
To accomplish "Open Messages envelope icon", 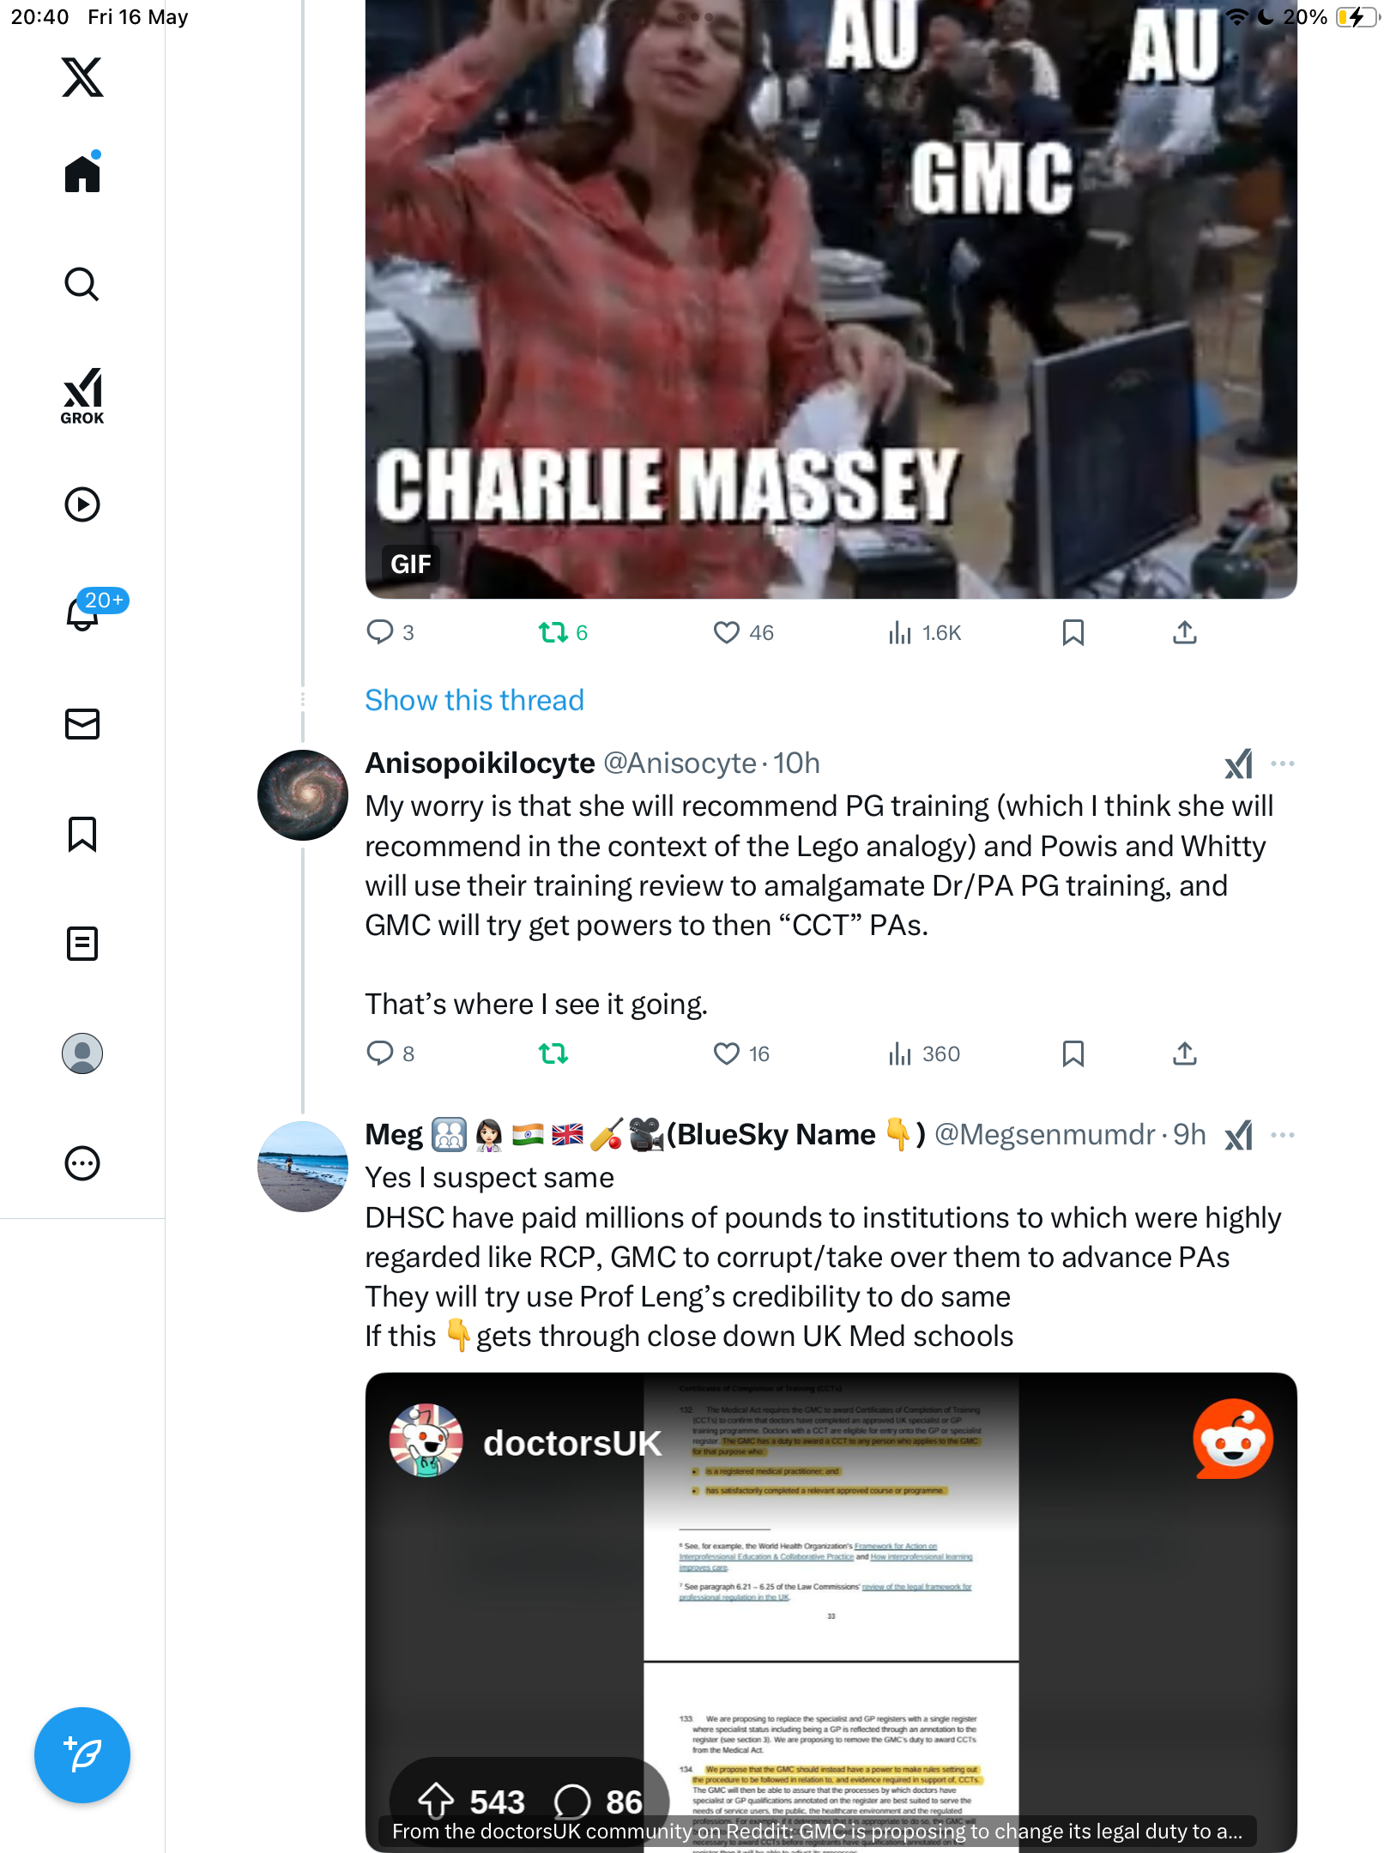I will [x=82, y=724].
